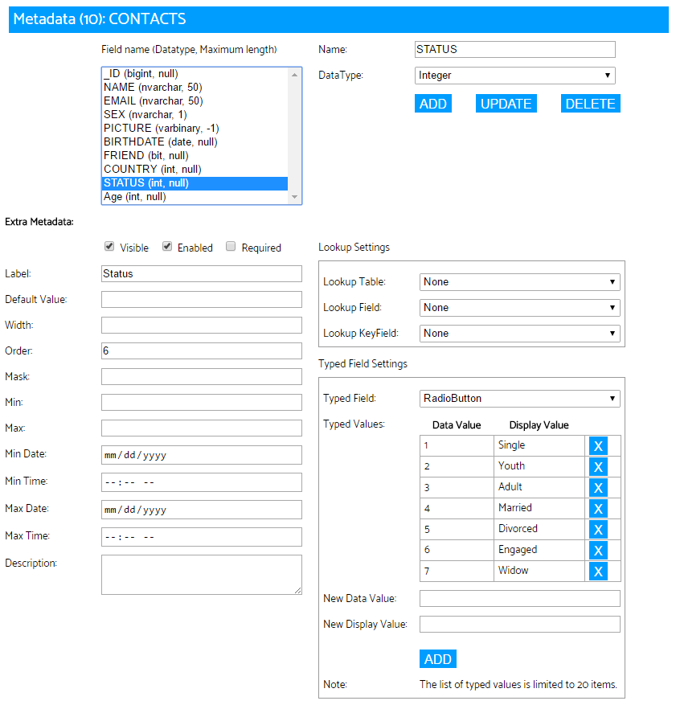Click the New Data Value input
The height and width of the screenshot is (709, 676).
click(x=519, y=598)
